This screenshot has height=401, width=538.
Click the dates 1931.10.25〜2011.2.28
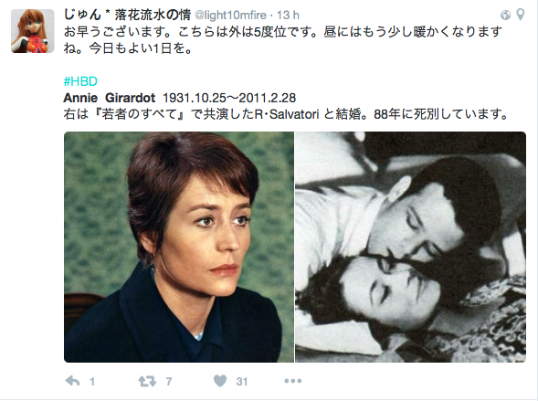[x=229, y=98]
